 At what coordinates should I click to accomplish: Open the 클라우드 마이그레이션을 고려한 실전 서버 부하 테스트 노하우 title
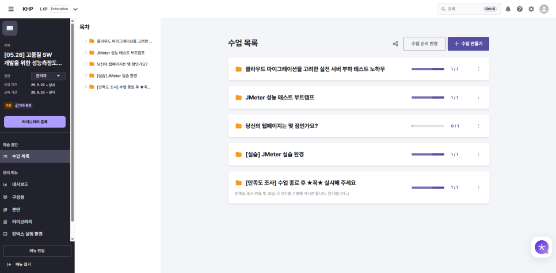315,69
